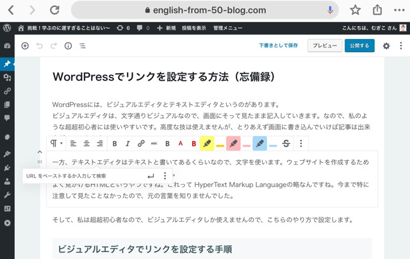Go back with the browser back arrow
The image size is (410, 259).
(x=11, y=10)
